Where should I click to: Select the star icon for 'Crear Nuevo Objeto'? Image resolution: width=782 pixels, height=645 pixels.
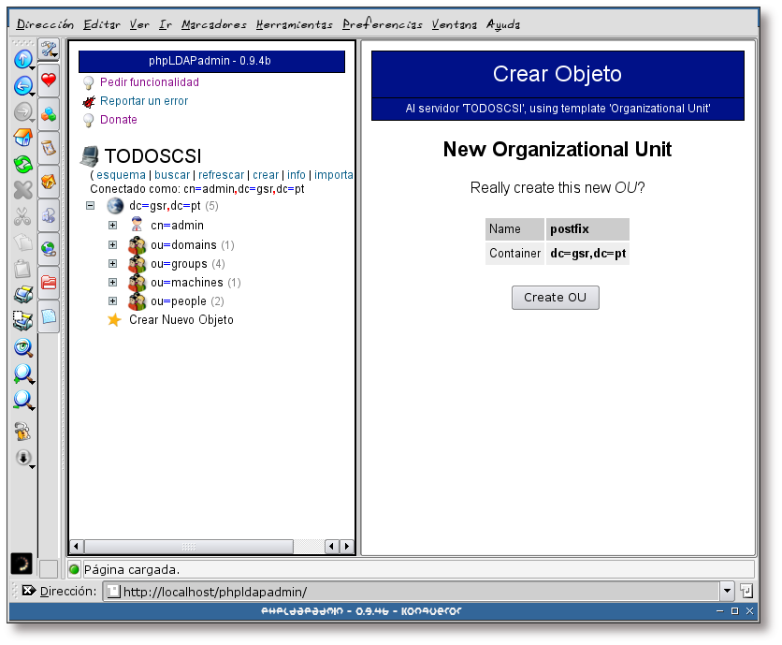114,319
